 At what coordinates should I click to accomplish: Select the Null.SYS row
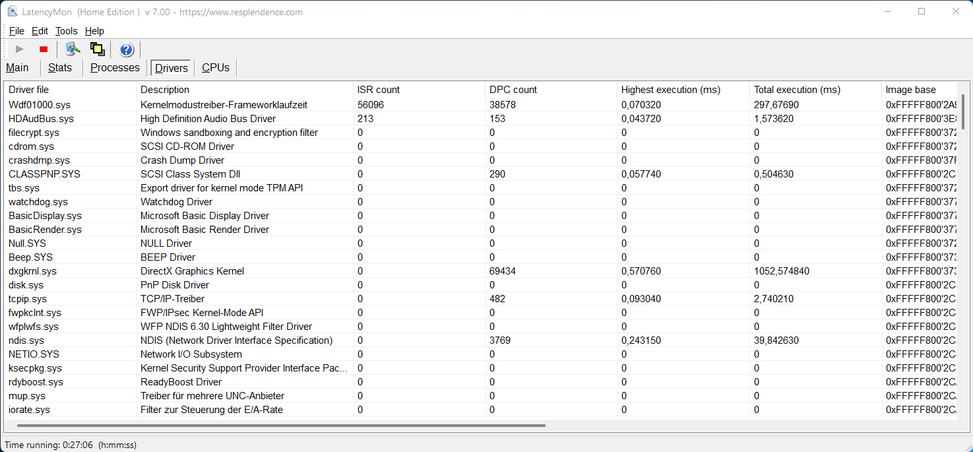tap(481, 243)
